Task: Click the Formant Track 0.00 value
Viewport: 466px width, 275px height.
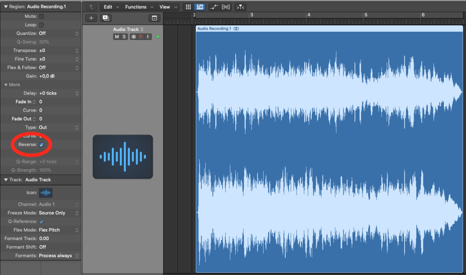Action: pos(44,239)
